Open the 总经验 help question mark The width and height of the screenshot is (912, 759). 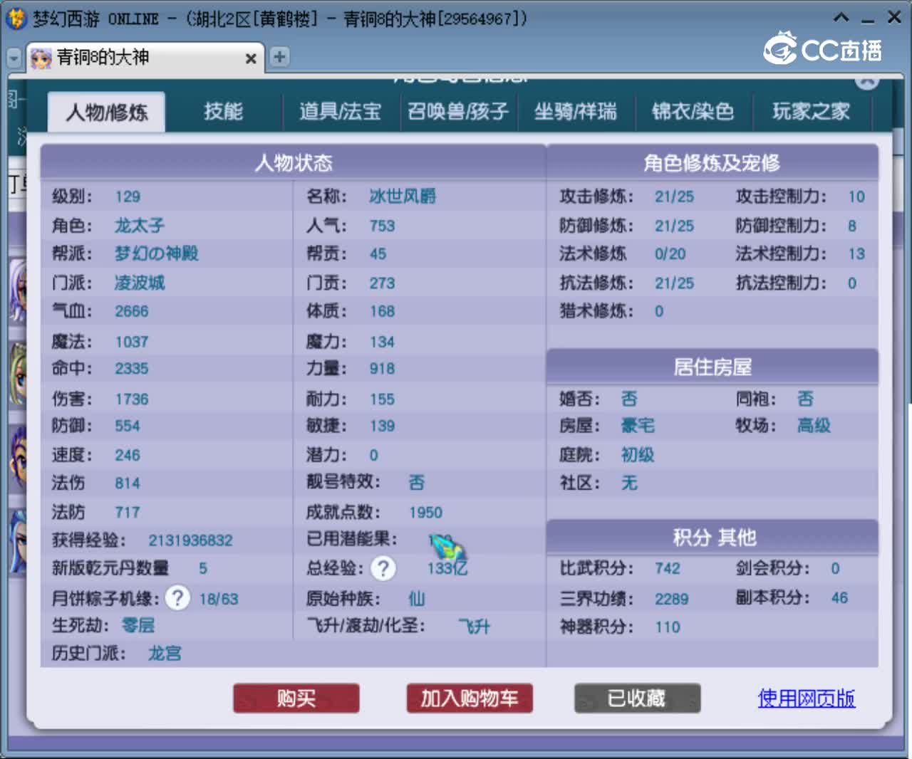click(x=383, y=568)
